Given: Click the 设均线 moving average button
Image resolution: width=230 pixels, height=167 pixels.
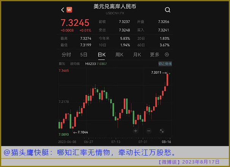Looking at the screenshot, I should 75,64.
